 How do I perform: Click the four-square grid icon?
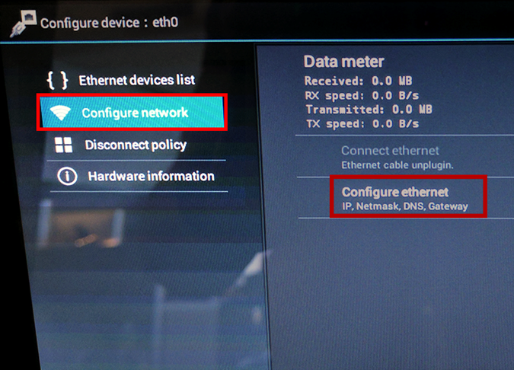(64, 145)
